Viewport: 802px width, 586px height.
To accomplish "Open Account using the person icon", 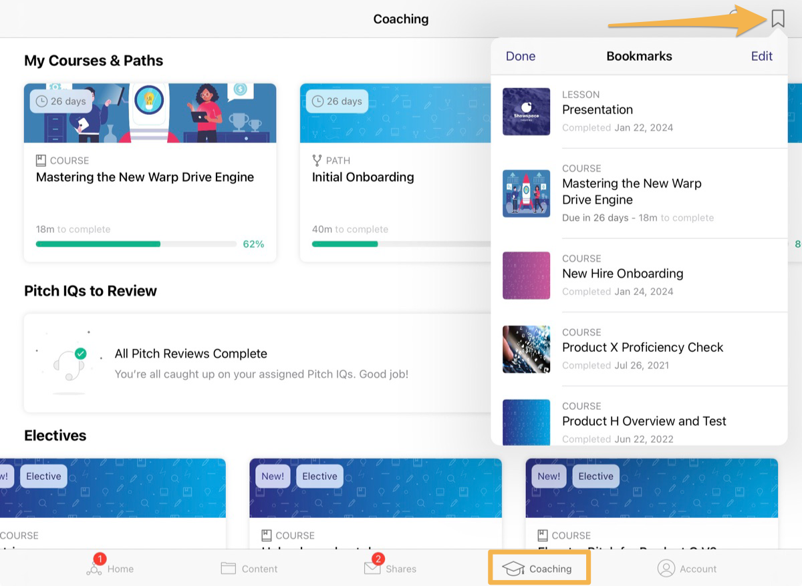I will point(666,568).
